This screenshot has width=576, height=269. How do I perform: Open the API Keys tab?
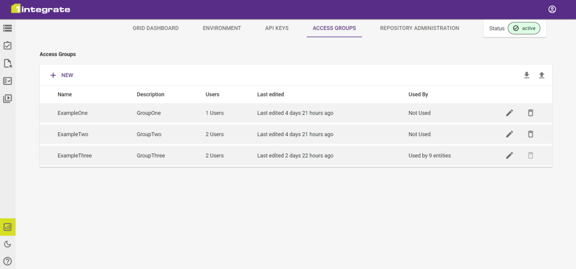pyautogui.click(x=276, y=28)
